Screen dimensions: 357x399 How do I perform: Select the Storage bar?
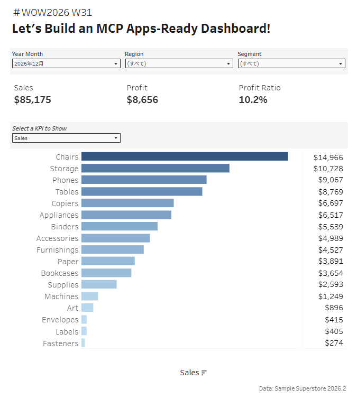pos(155,168)
